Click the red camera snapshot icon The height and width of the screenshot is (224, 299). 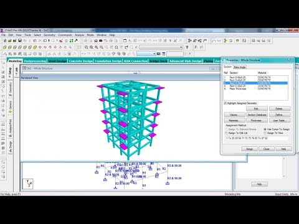point(101,40)
